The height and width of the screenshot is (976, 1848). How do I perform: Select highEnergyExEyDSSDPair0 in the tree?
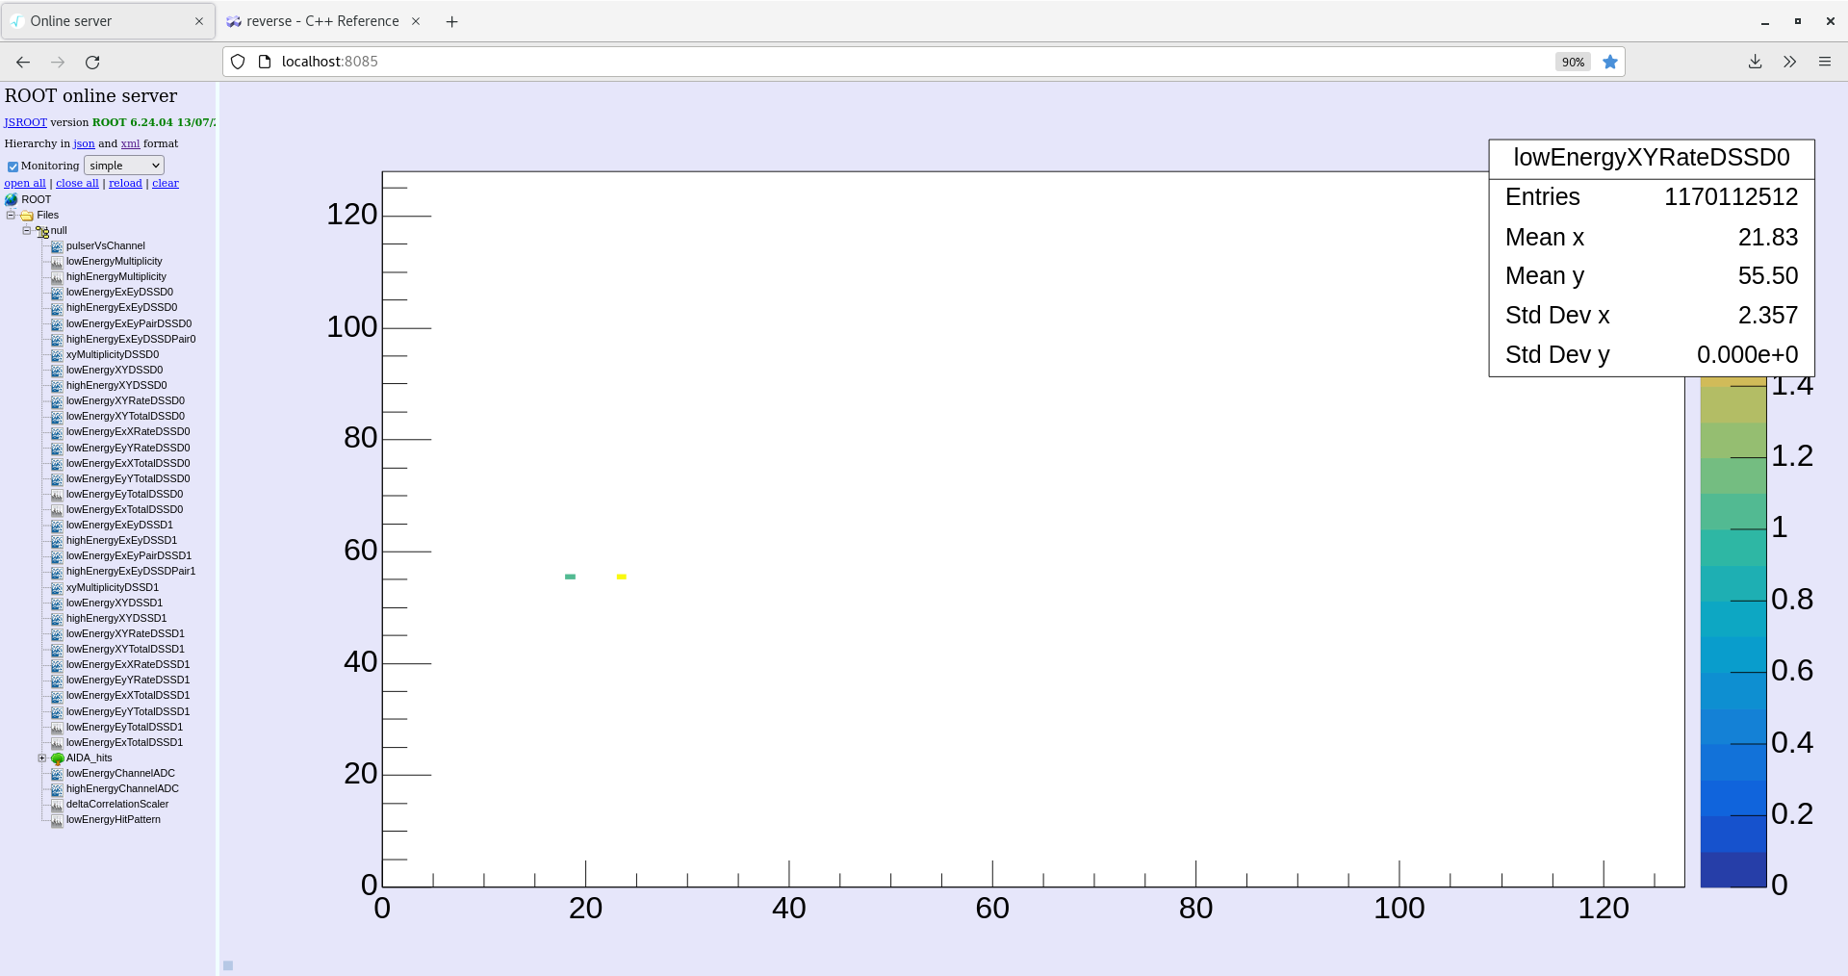click(x=131, y=340)
